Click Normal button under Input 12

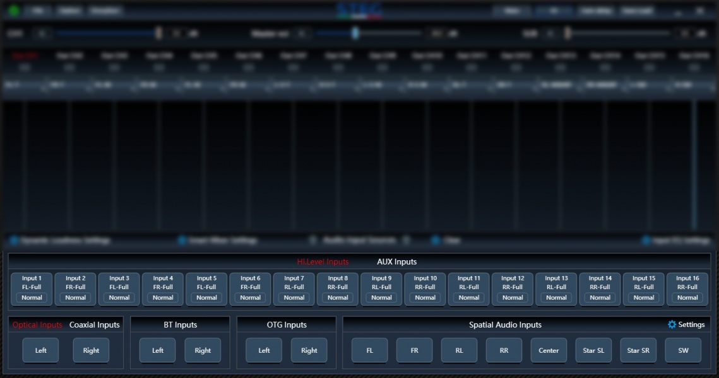pyautogui.click(x=513, y=297)
